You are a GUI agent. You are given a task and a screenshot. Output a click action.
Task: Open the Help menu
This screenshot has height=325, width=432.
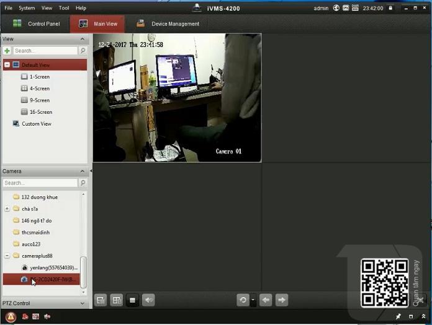pyautogui.click(x=81, y=8)
